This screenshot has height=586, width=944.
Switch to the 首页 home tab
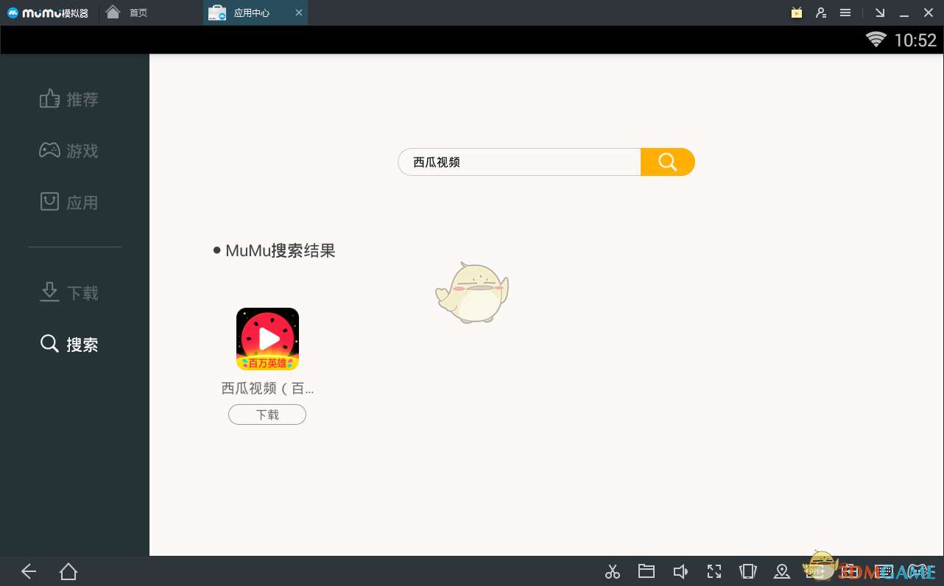[127, 13]
